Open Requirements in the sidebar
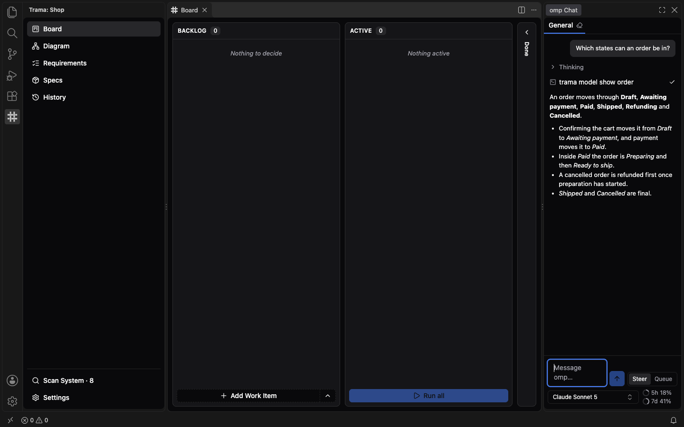684x427 pixels. pyautogui.click(x=94, y=63)
